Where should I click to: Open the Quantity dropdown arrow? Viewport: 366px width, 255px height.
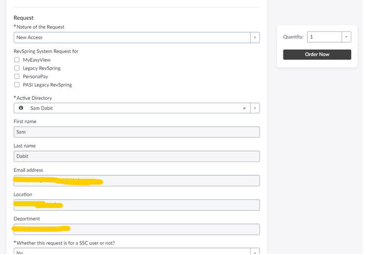pos(346,37)
